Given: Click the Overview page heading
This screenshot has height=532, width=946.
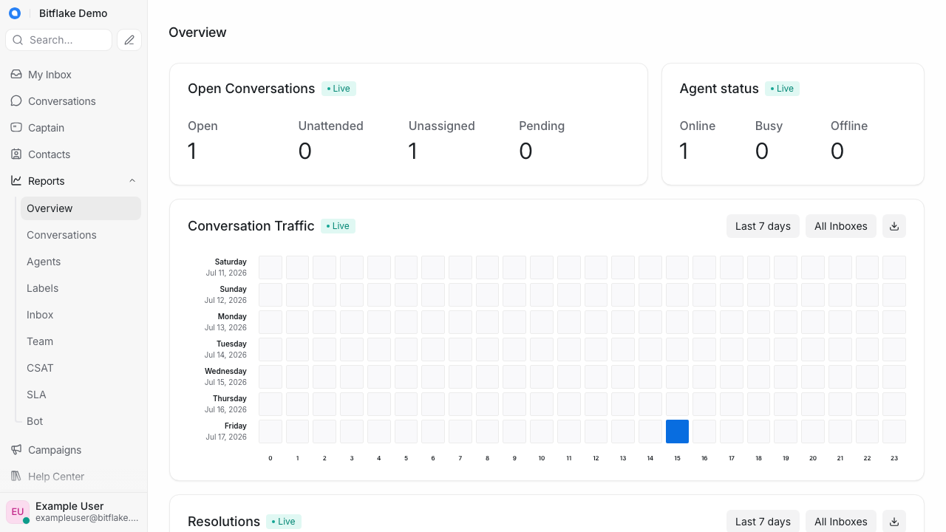Looking at the screenshot, I should click(197, 33).
